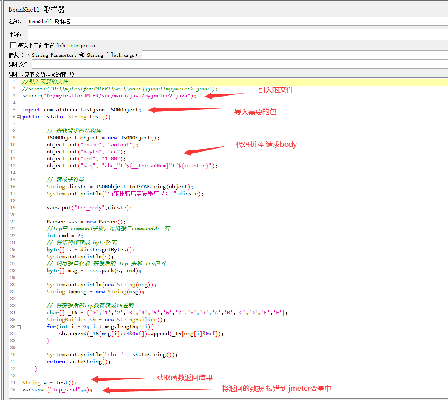This screenshot has height=400, width=448.
Task: Click the vars.put tcp_body statement
Action: pyautogui.click(x=87, y=208)
